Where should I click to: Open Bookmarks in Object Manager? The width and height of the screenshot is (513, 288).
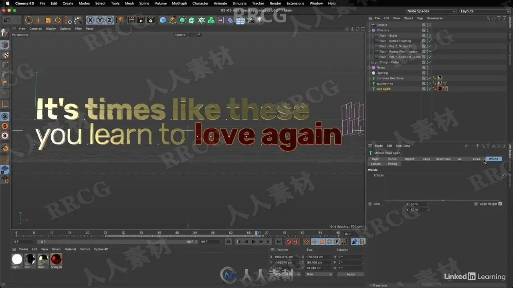435,18
